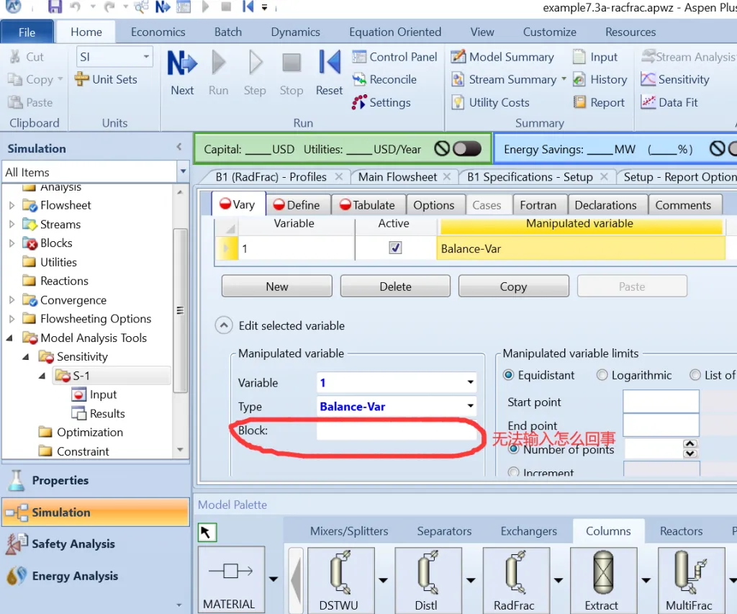Viewport: 737px width, 614px height.
Task: Click the Next run icon in ribbon
Action: click(x=182, y=63)
